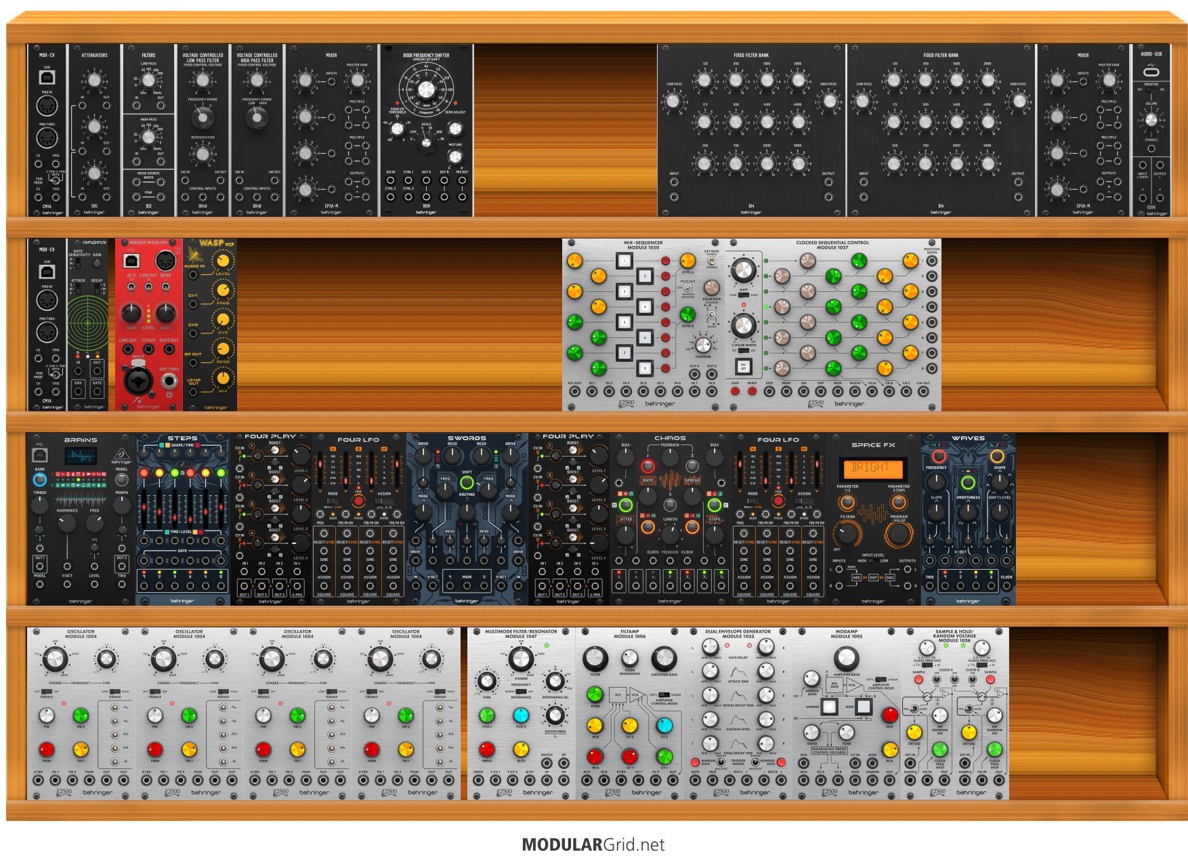Toggle NORM/LIM resonance switch on 1047
The height and width of the screenshot is (859, 1188).
coord(521,692)
